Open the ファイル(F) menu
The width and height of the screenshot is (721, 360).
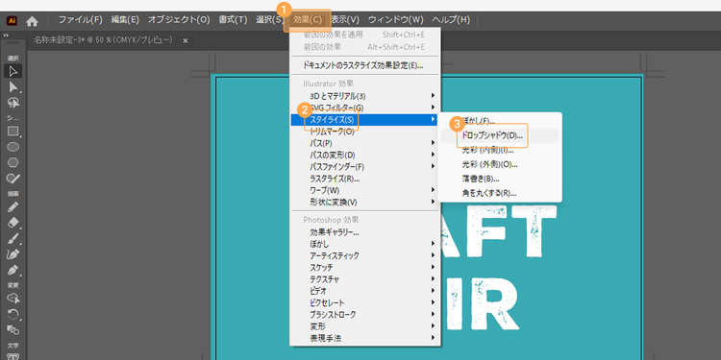80,20
